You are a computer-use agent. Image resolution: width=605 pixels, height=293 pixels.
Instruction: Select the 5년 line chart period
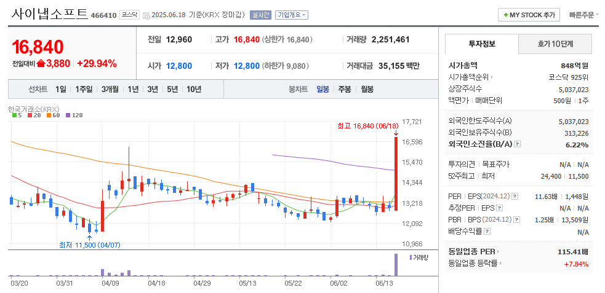(x=172, y=89)
